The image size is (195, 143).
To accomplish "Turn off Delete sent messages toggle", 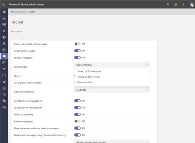I will tap(77, 51).
